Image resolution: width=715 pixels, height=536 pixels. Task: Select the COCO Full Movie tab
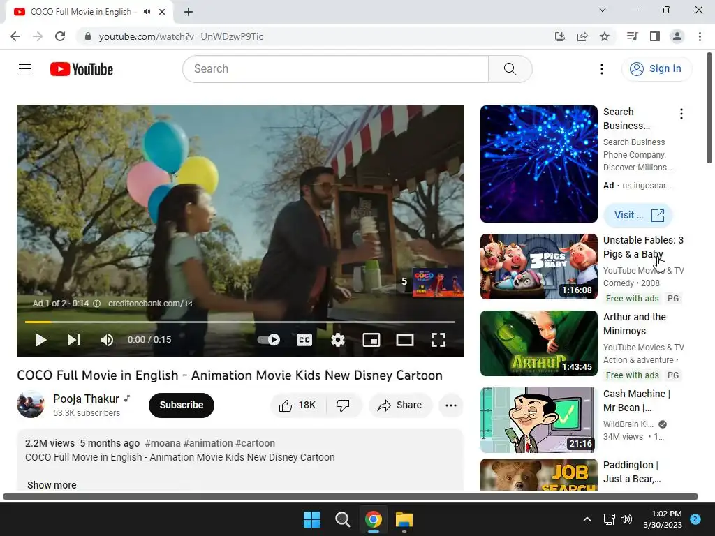pos(89,12)
